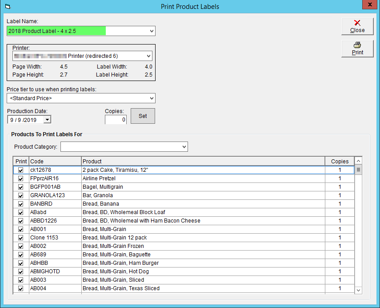Click the Code column header
The width and height of the screenshot is (380, 308).
pyautogui.click(x=55, y=162)
